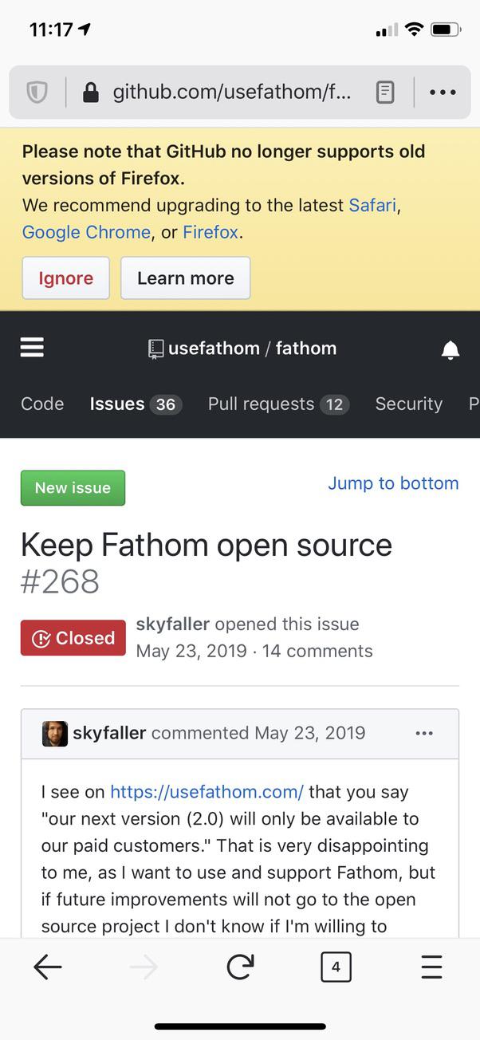
Task: Open the Firefox menu at bottom right
Action: [431, 967]
